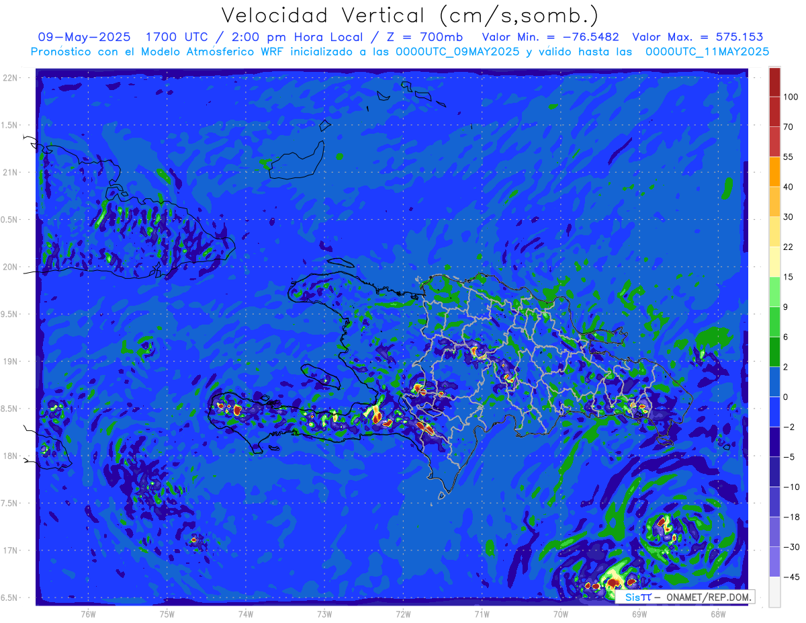Click the "21N" latitude label
The height and width of the screenshot is (623, 806).
(11, 173)
